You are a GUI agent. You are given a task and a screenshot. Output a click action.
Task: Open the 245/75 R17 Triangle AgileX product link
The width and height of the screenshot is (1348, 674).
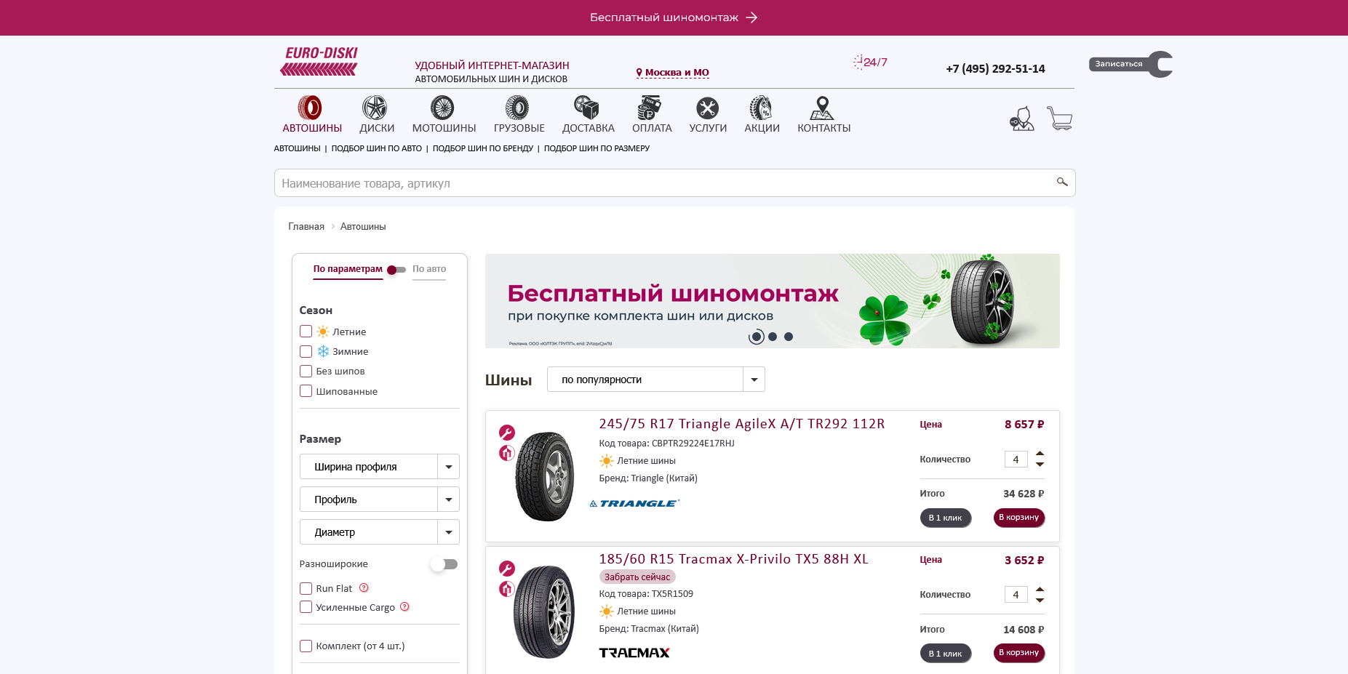tap(742, 424)
